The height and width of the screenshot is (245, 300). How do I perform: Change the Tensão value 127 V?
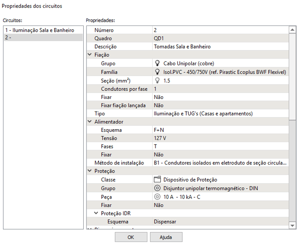tap(219, 138)
